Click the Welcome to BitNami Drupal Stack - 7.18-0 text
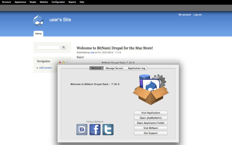232x145 pixels. point(95,84)
